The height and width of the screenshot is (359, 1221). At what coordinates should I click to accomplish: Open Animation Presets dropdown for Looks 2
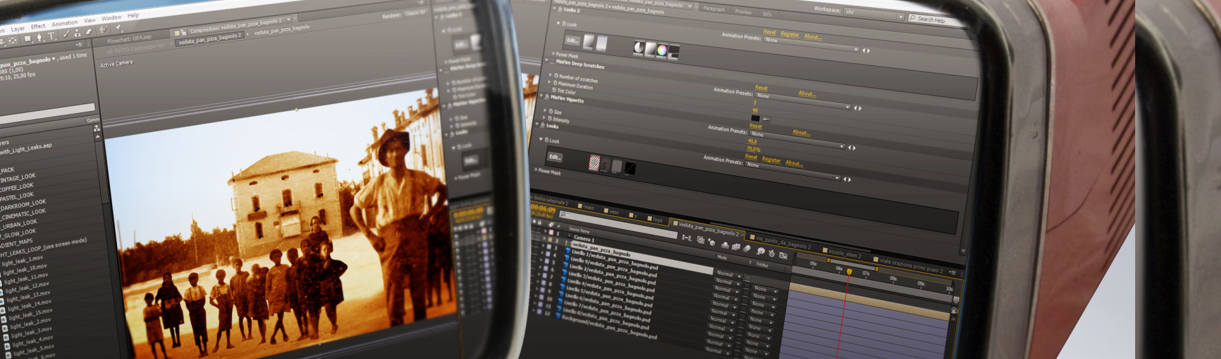811,44
